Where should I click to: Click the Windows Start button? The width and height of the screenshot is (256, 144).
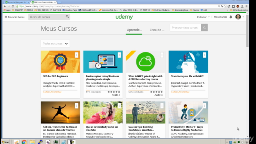(6, 142)
